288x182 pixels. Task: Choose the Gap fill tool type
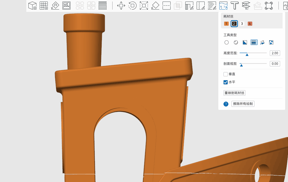pos(271,42)
